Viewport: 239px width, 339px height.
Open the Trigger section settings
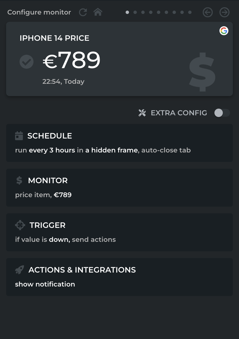click(x=119, y=232)
